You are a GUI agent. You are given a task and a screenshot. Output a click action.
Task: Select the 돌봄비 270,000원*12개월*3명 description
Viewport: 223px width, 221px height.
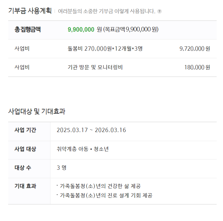105,49
